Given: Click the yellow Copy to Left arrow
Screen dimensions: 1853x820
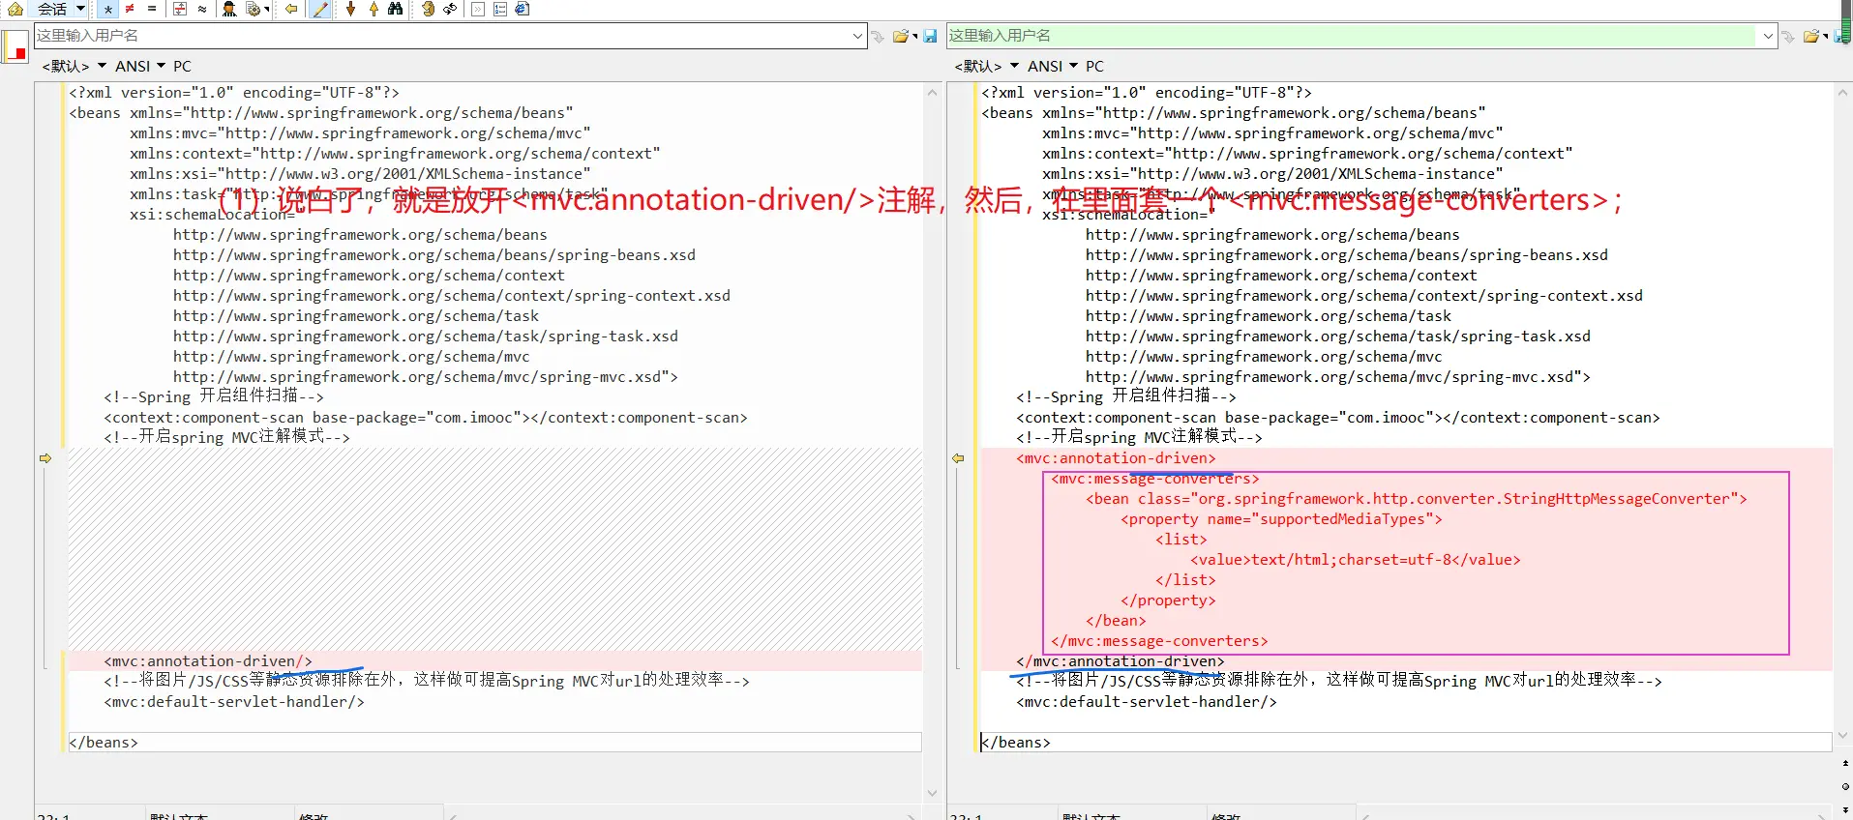Looking at the screenshot, I should coord(291,9).
